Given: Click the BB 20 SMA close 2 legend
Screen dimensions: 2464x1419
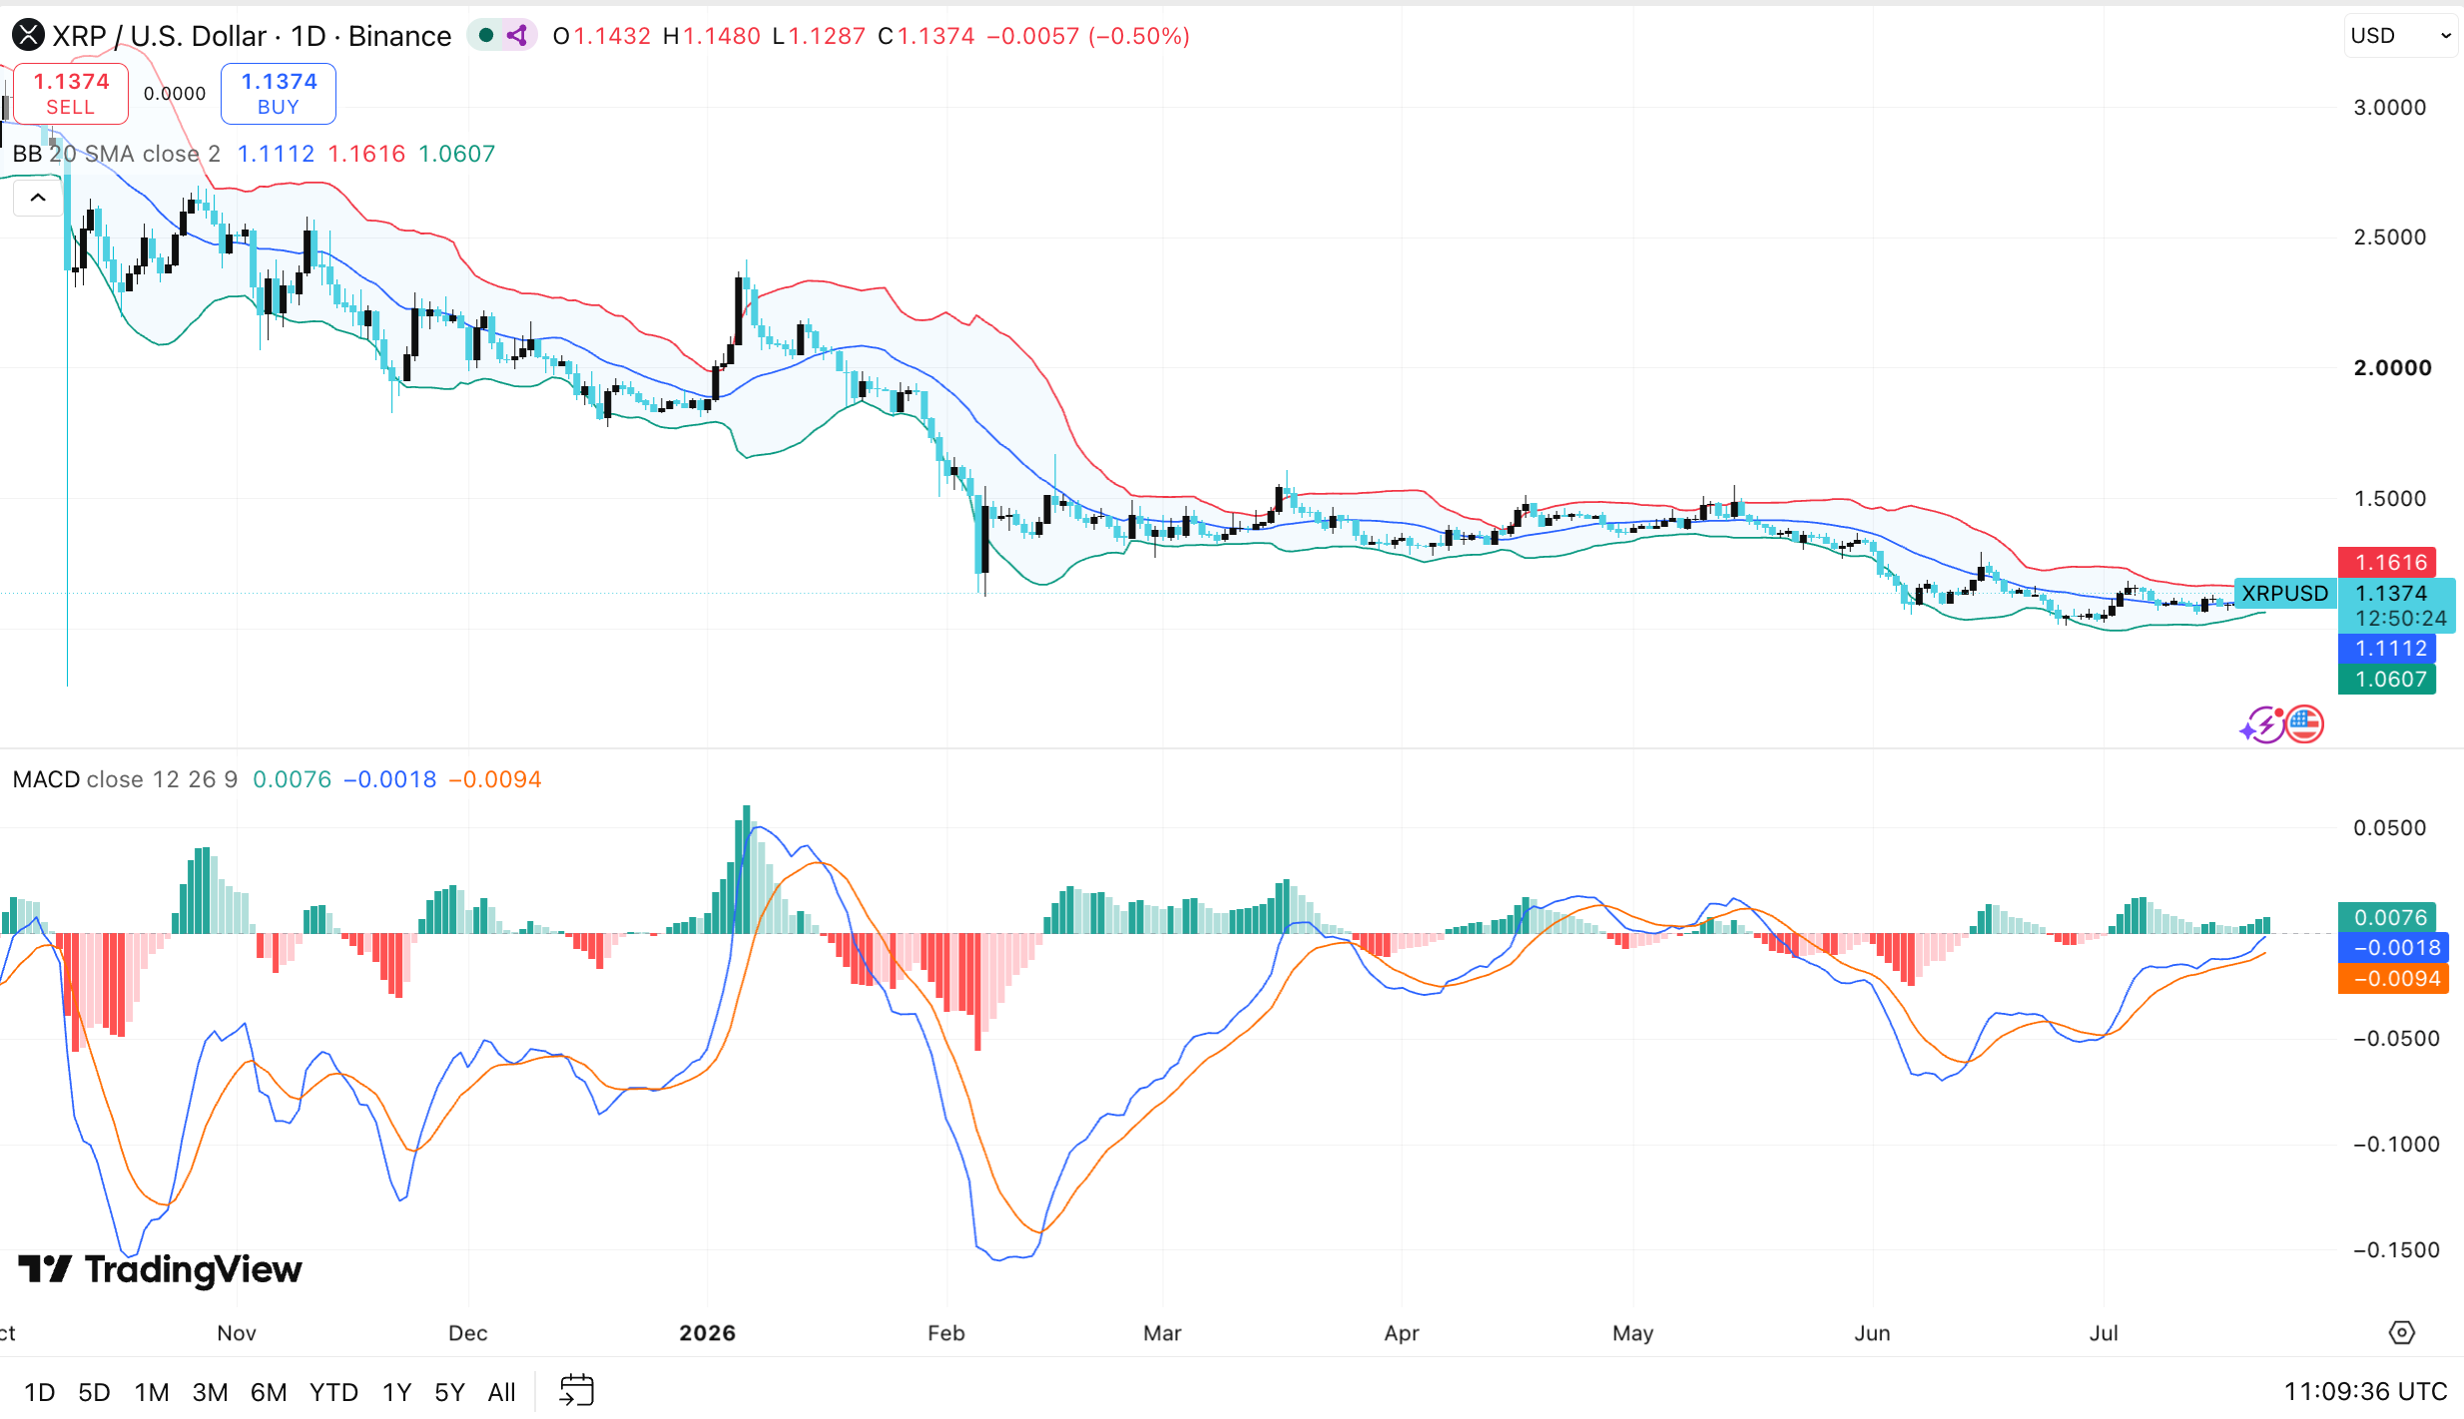Looking at the screenshot, I should 117,154.
